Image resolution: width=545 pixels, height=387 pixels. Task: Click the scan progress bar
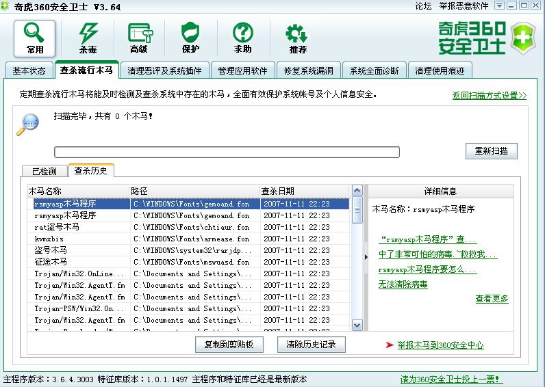click(227, 152)
